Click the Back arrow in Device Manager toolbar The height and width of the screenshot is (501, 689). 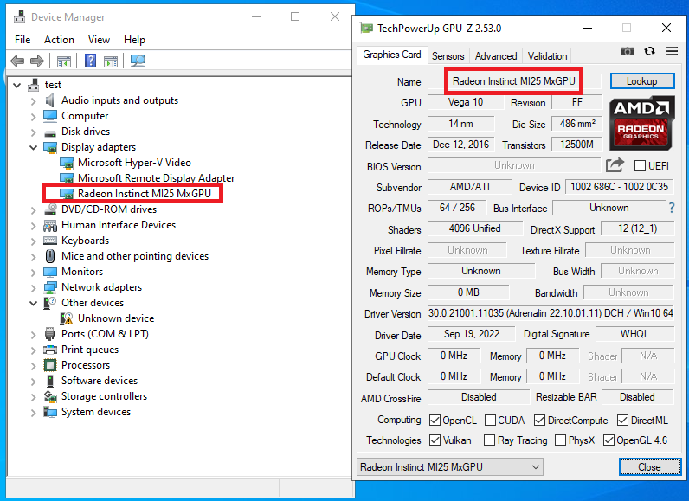tap(17, 61)
